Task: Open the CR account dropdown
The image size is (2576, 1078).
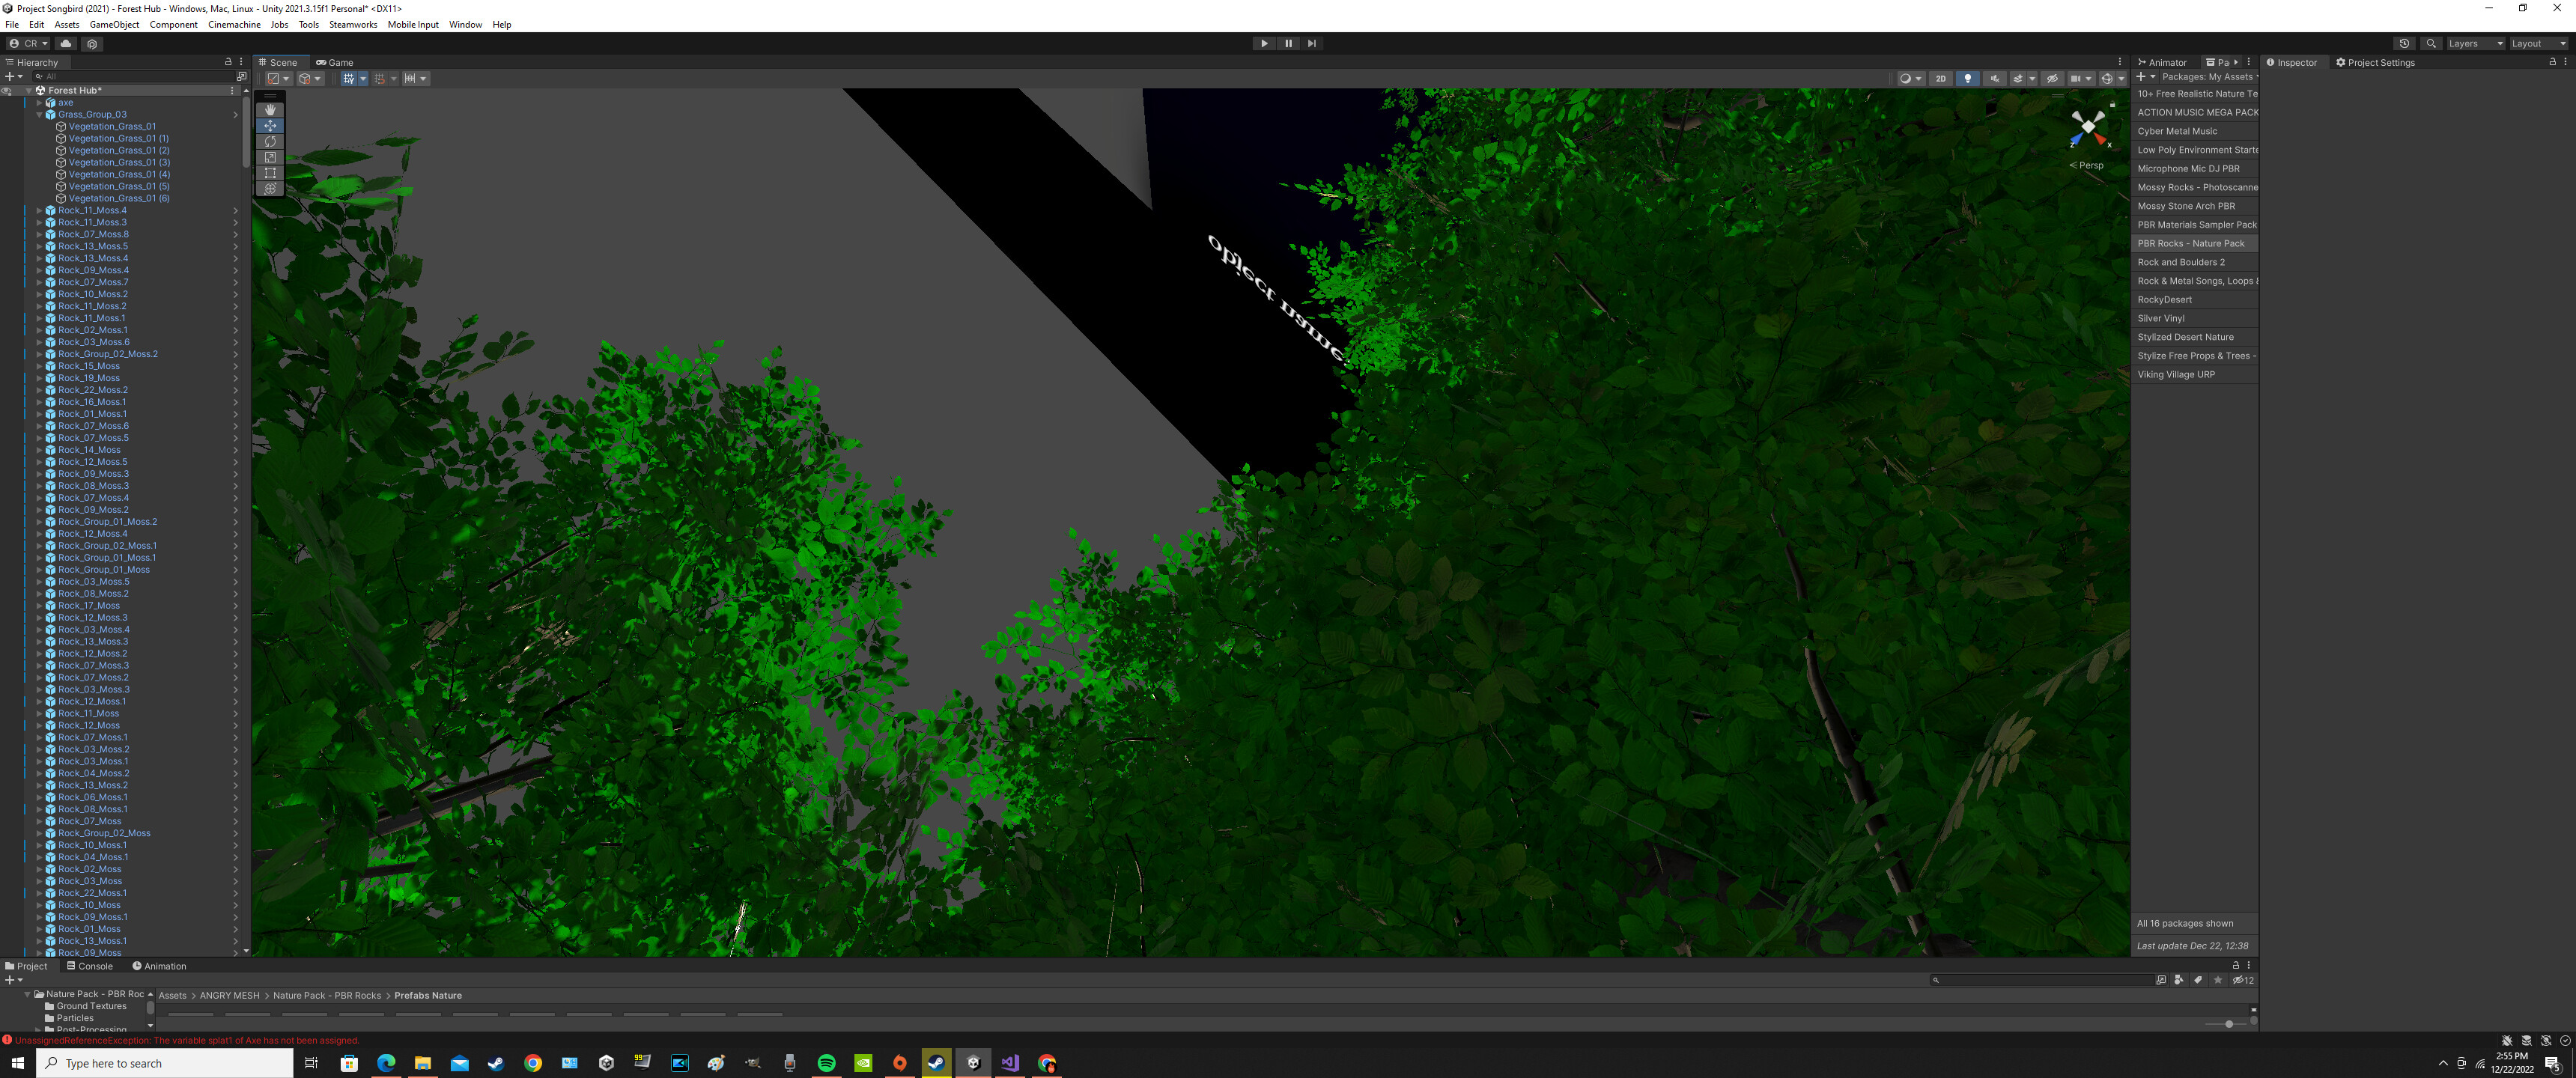Action: pyautogui.click(x=28, y=43)
